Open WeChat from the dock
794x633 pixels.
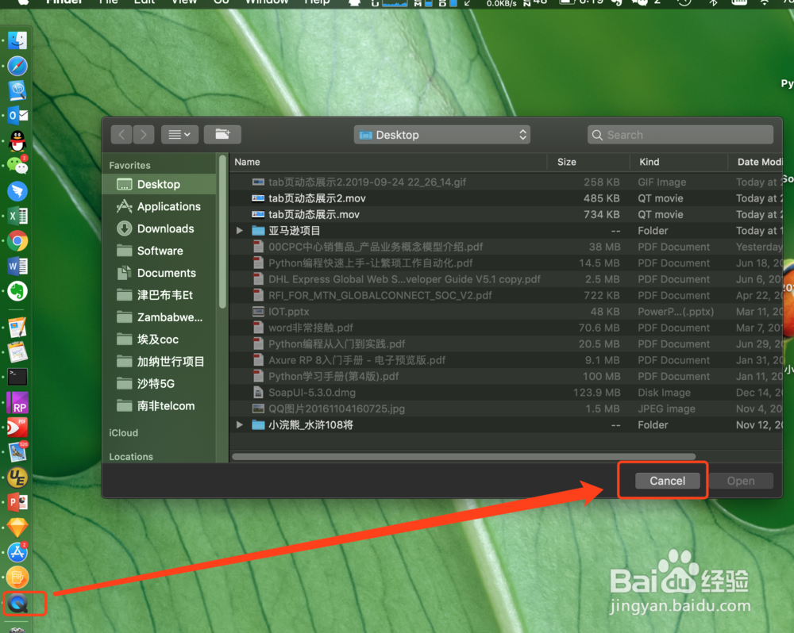17,166
